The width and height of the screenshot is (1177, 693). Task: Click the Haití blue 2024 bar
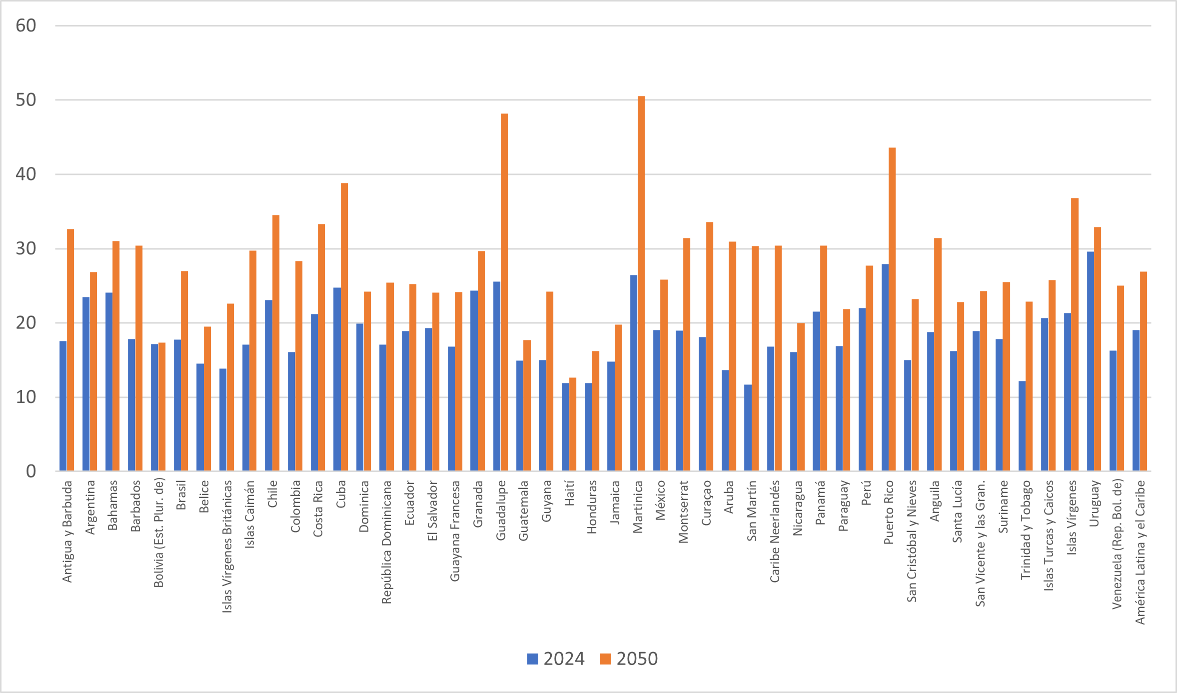pyautogui.click(x=565, y=427)
